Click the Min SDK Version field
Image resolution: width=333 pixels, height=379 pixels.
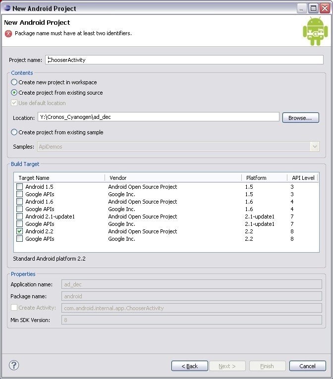click(x=192, y=320)
